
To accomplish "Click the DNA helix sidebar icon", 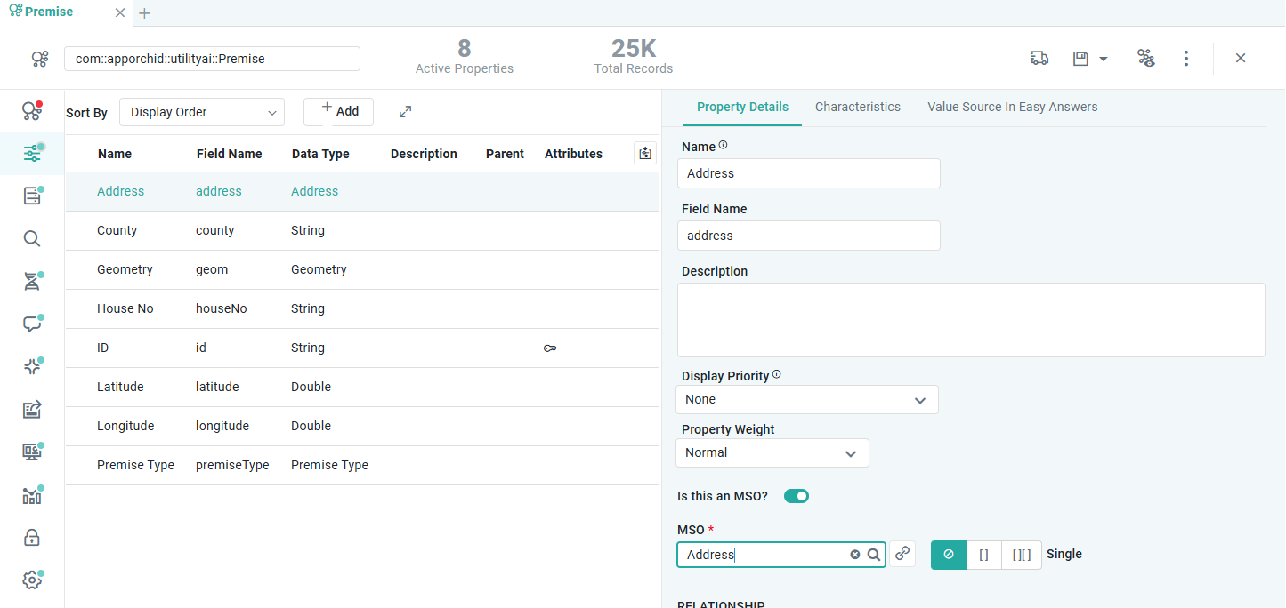I will pyautogui.click(x=32, y=282).
